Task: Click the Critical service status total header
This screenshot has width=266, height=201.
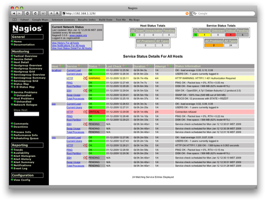Action: coord(230,31)
